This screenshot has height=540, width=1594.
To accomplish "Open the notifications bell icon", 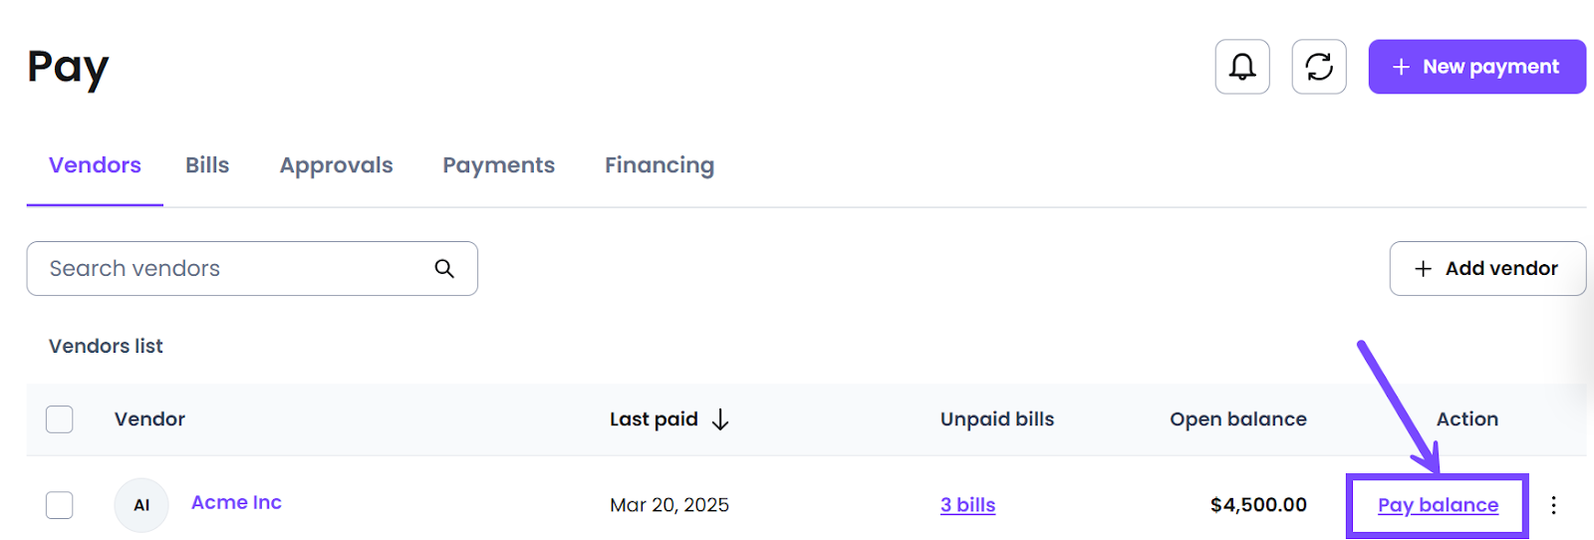I will tap(1242, 67).
